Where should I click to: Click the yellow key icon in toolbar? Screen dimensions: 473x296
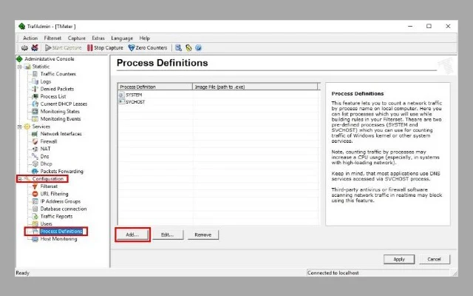[x=188, y=47]
